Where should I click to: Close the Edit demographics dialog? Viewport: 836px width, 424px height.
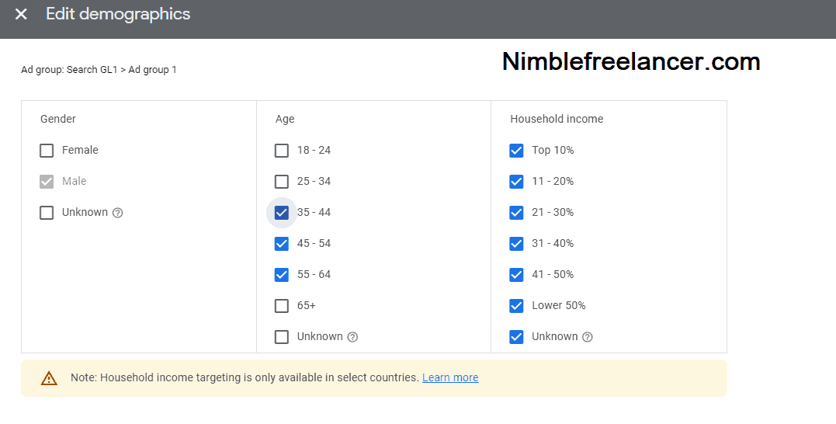(x=21, y=15)
